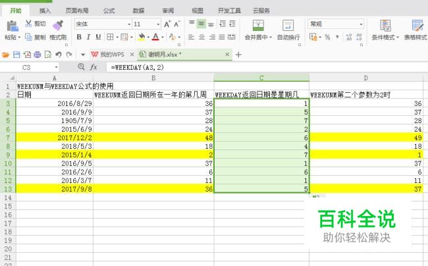Apply yellow fill color bucket
The height and width of the screenshot is (266, 428).
pyautogui.click(x=142, y=37)
